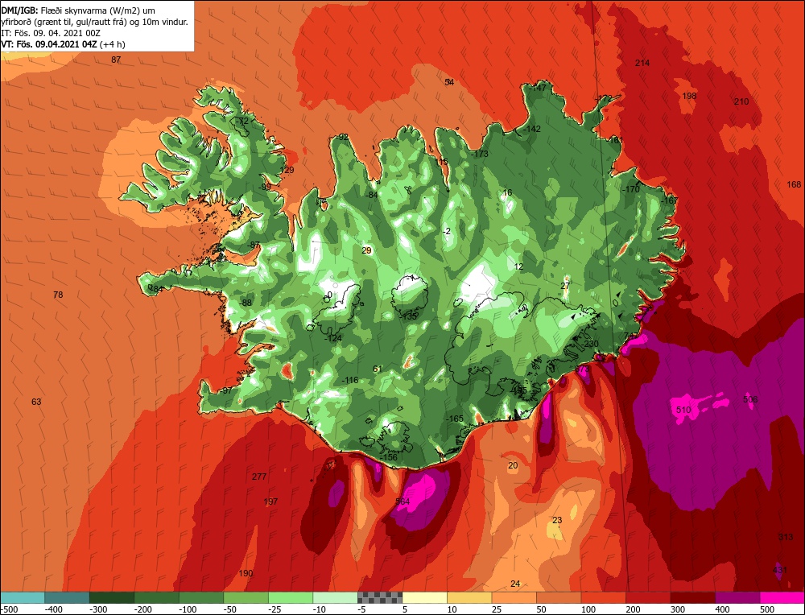
Task: Click the land value -135 below the central glacier
Action: [409, 316]
